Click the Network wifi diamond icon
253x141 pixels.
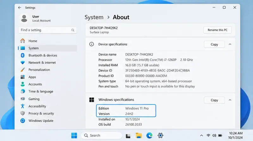23,62
